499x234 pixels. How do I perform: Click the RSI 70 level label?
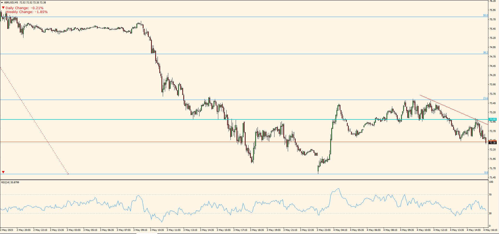[490, 195]
